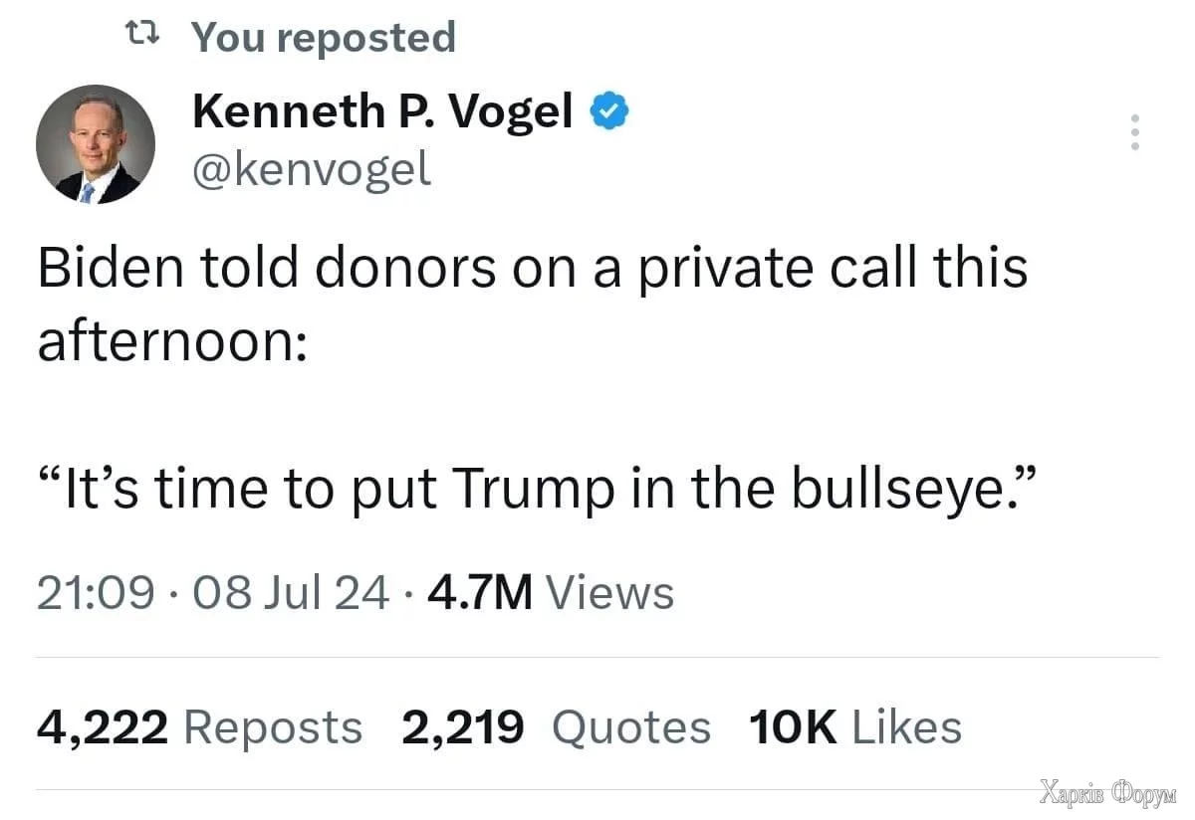View the 4,222 Reposts list
The image size is (1195, 820).
pos(199,727)
